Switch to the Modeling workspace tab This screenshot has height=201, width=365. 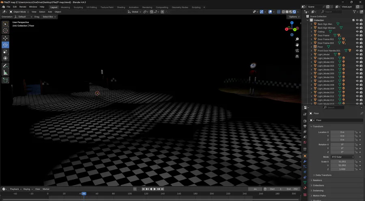click(x=65, y=7)
